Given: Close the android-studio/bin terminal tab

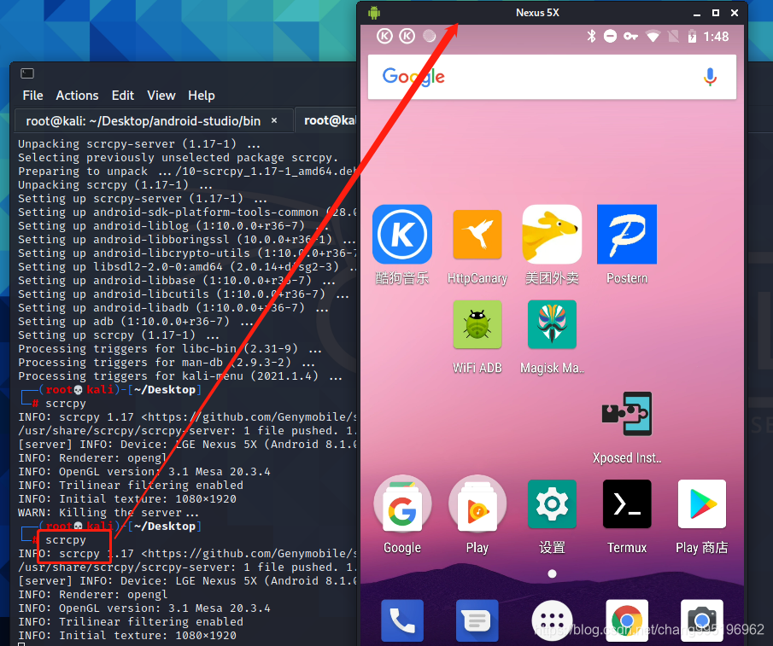Looking at the screenshot, I should pos(274,120).
